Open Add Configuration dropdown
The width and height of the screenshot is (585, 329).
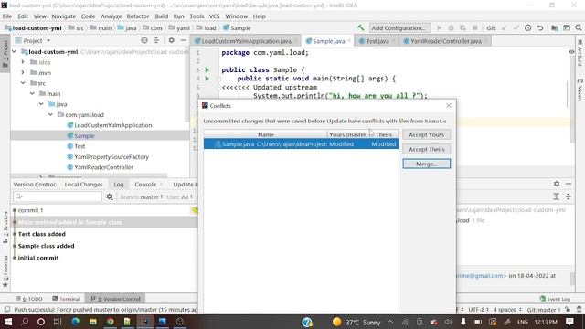click(400, 28)
